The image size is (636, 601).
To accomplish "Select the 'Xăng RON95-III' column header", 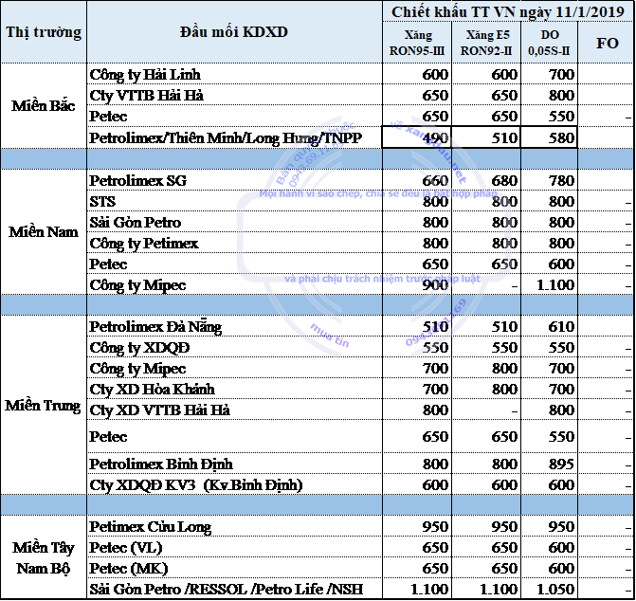I will point(417,43).
